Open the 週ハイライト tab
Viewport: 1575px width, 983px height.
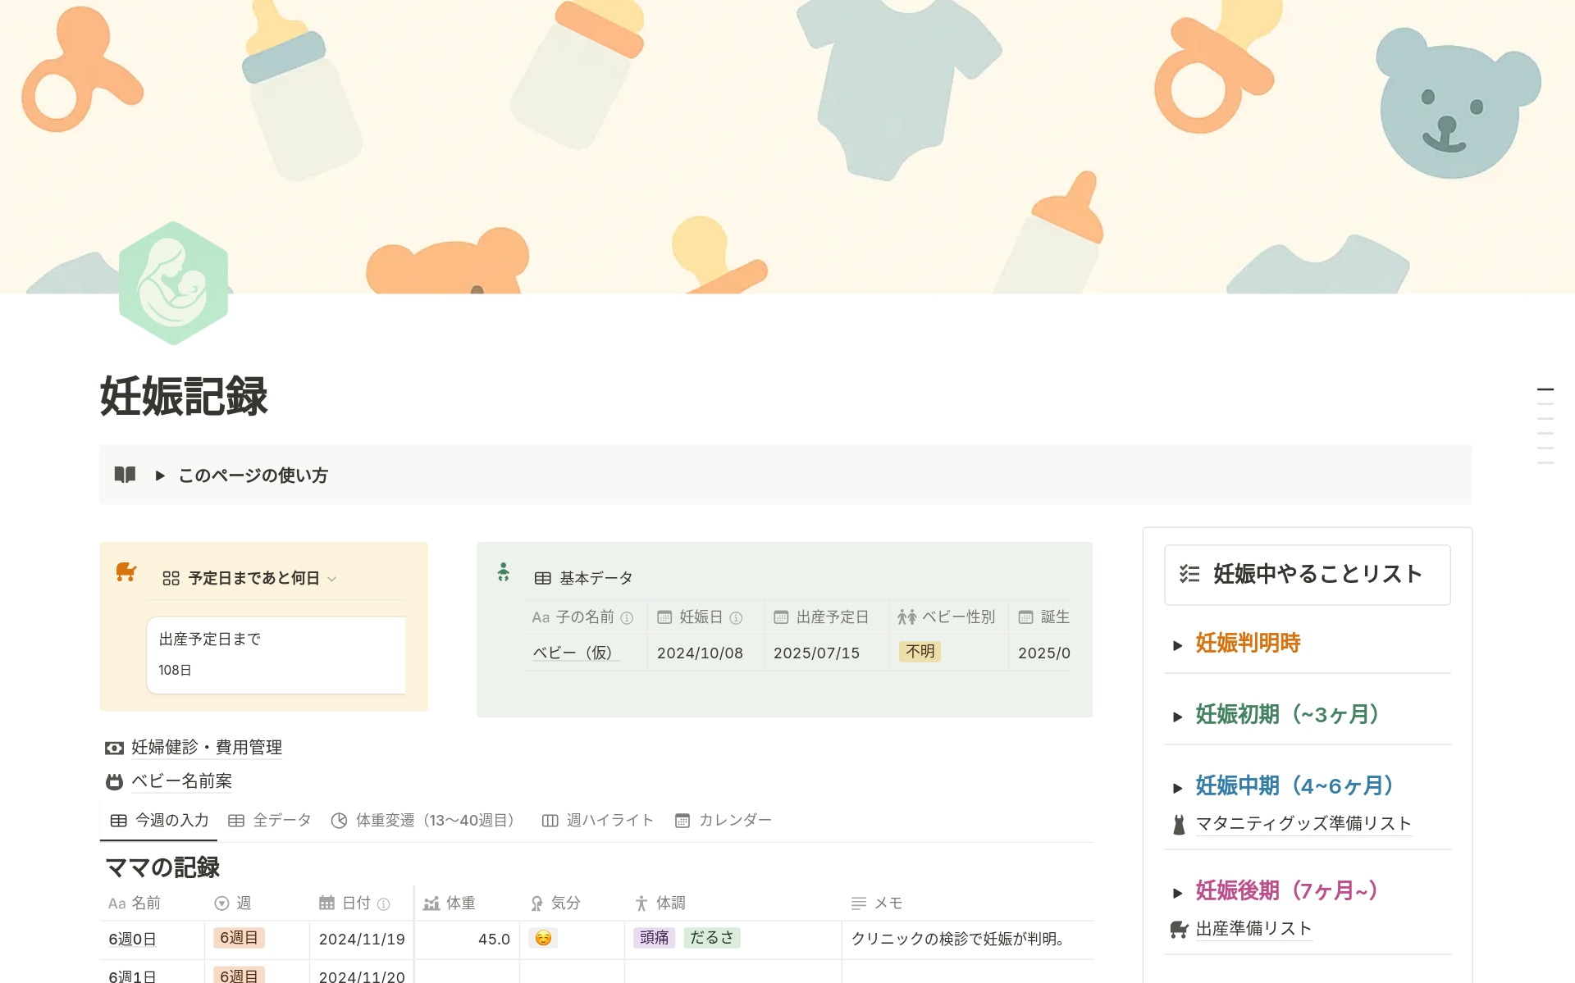click(x=598, y=821)
